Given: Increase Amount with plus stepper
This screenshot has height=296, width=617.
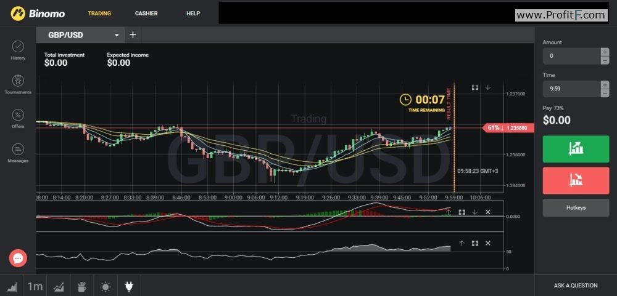Looking at the screenshot, I should coord(605,52).
